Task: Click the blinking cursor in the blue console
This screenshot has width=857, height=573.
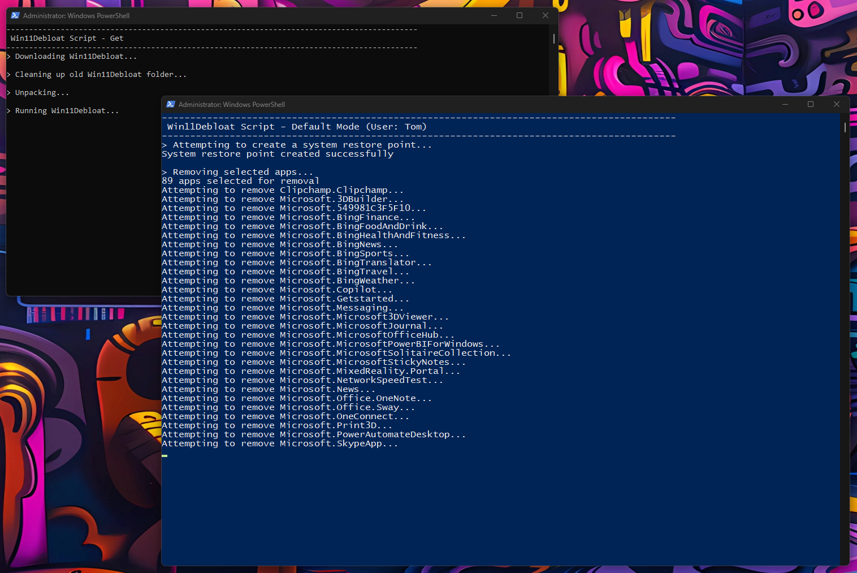Action: 165,455
